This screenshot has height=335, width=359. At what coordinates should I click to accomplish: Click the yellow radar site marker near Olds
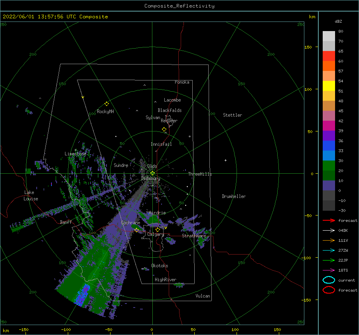tap(152, 173)
